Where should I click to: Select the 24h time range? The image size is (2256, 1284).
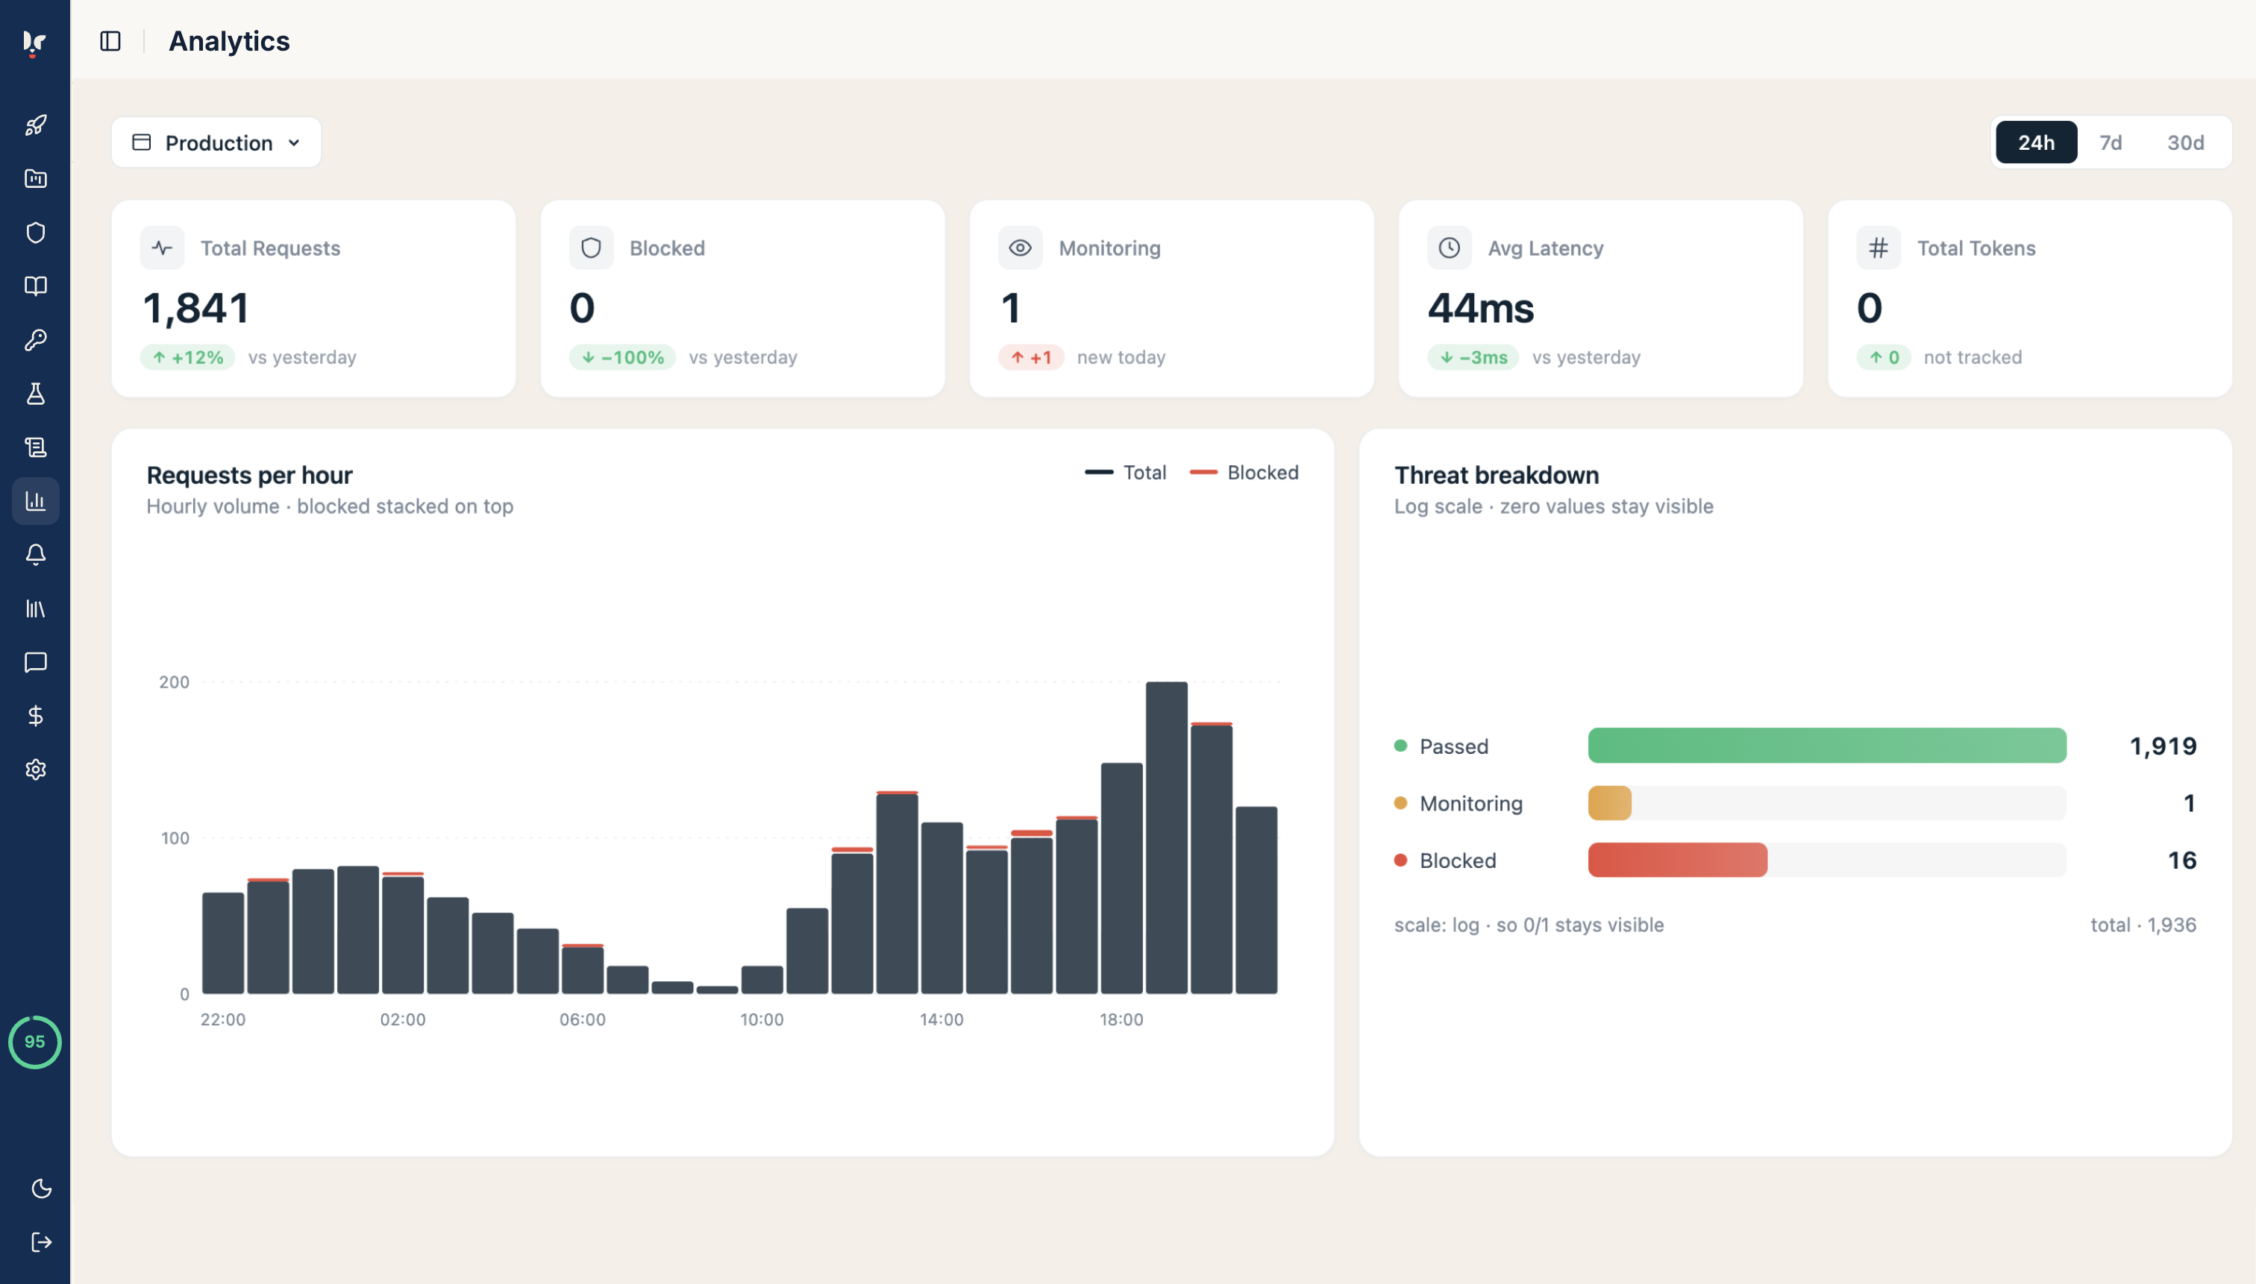point(2037,142)
